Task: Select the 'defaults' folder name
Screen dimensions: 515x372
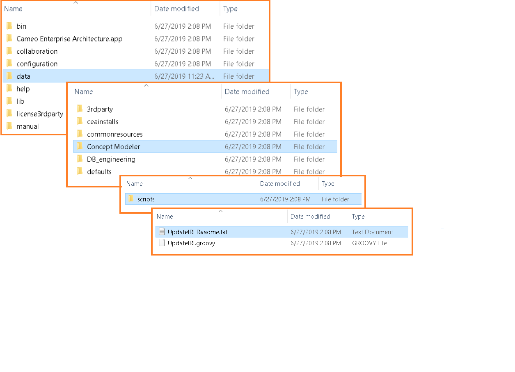Action: click(x=99, y=171)
